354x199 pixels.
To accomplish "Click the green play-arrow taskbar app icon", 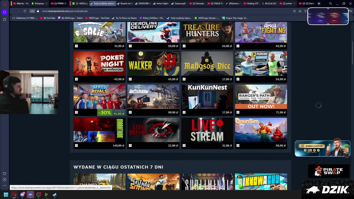I will 46,195.
